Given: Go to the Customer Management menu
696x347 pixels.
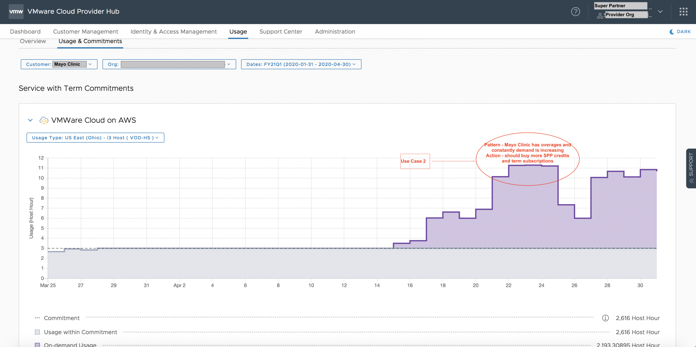Looking at the screenshot, I should tap(85, 31).
